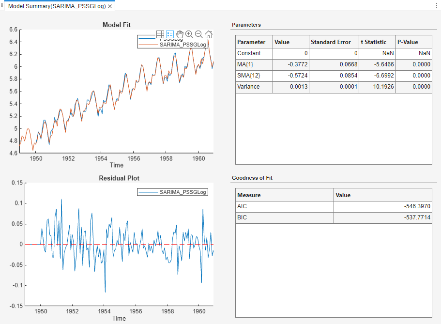Click SARIMA_PSSGLog legend entry in Model Fit
Viewport: 441px width, 324px height.
point(182,45)
